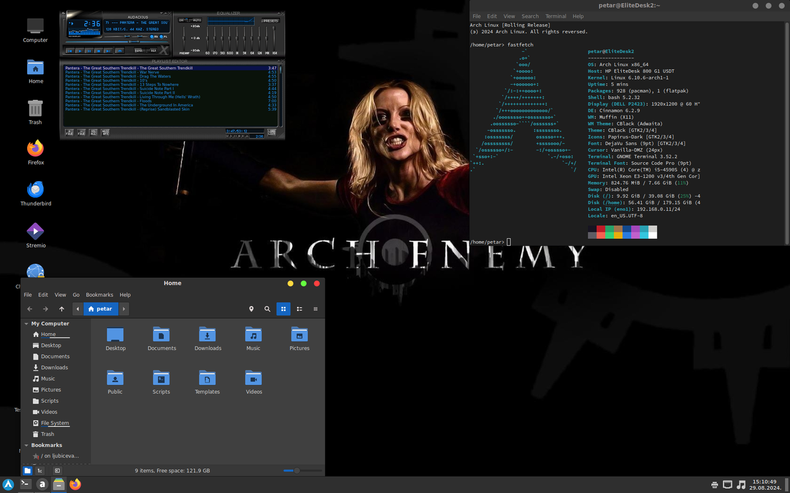This screenshot has height=493, width=790.
Task: Click the Audacious seek bar
Action: click(117, 42)
